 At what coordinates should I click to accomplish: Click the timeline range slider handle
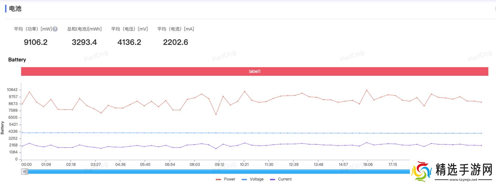(24, 171)
